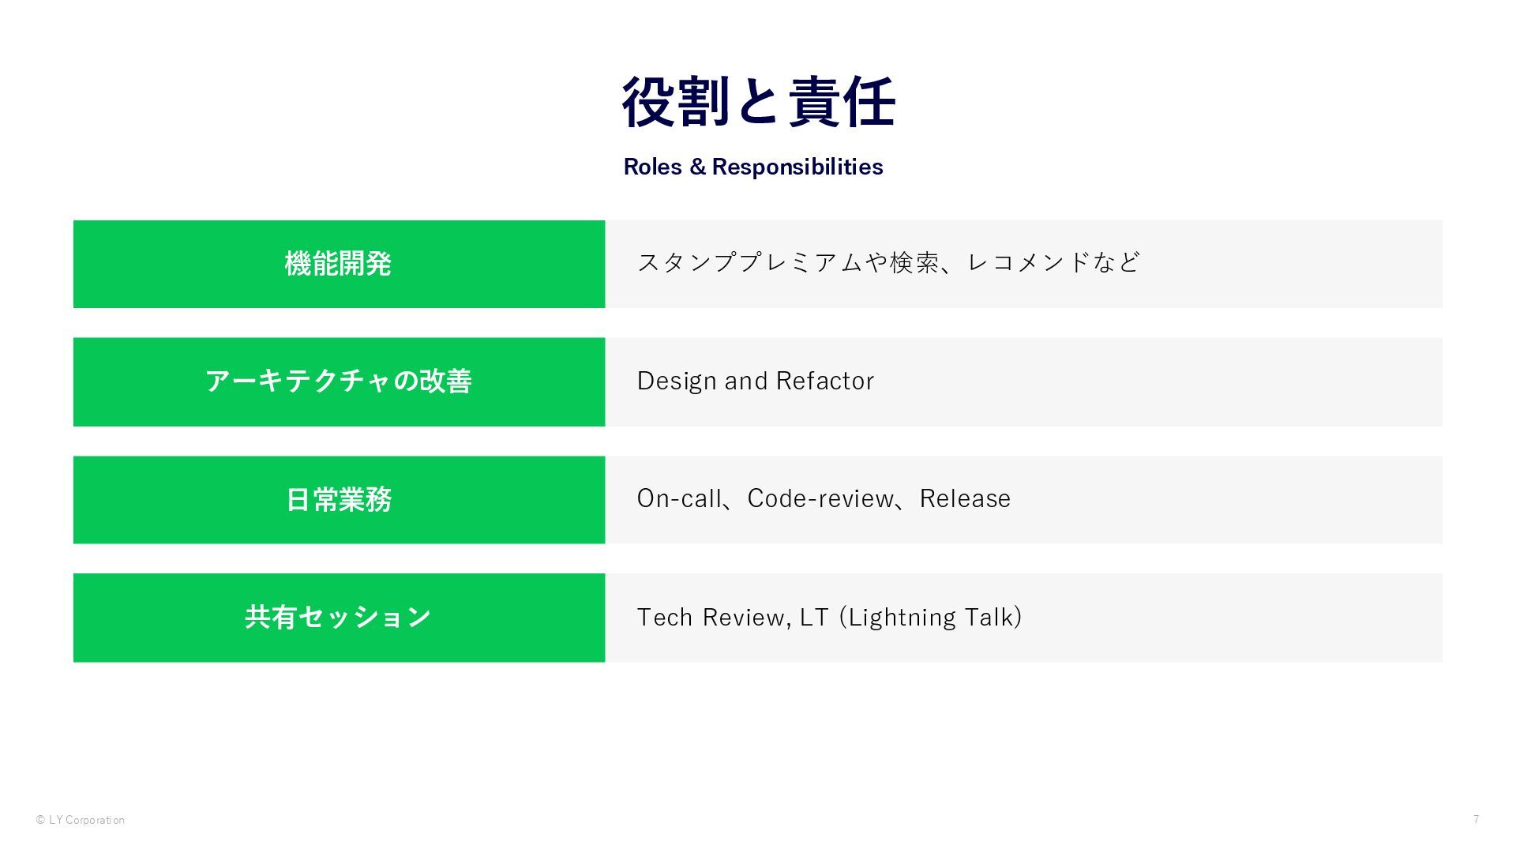Click the word Release in the third row
1516x853 pixels.
965,498
